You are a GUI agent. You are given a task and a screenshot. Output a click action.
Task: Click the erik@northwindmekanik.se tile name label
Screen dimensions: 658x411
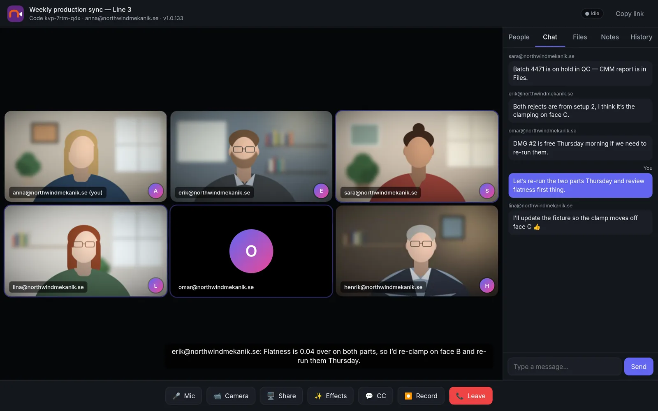point(214,192)
